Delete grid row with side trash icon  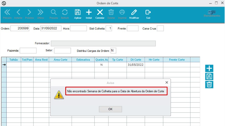(209, 85)
